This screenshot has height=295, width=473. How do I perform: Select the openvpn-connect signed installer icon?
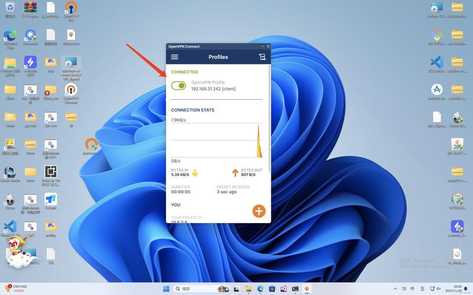(71, 68)
